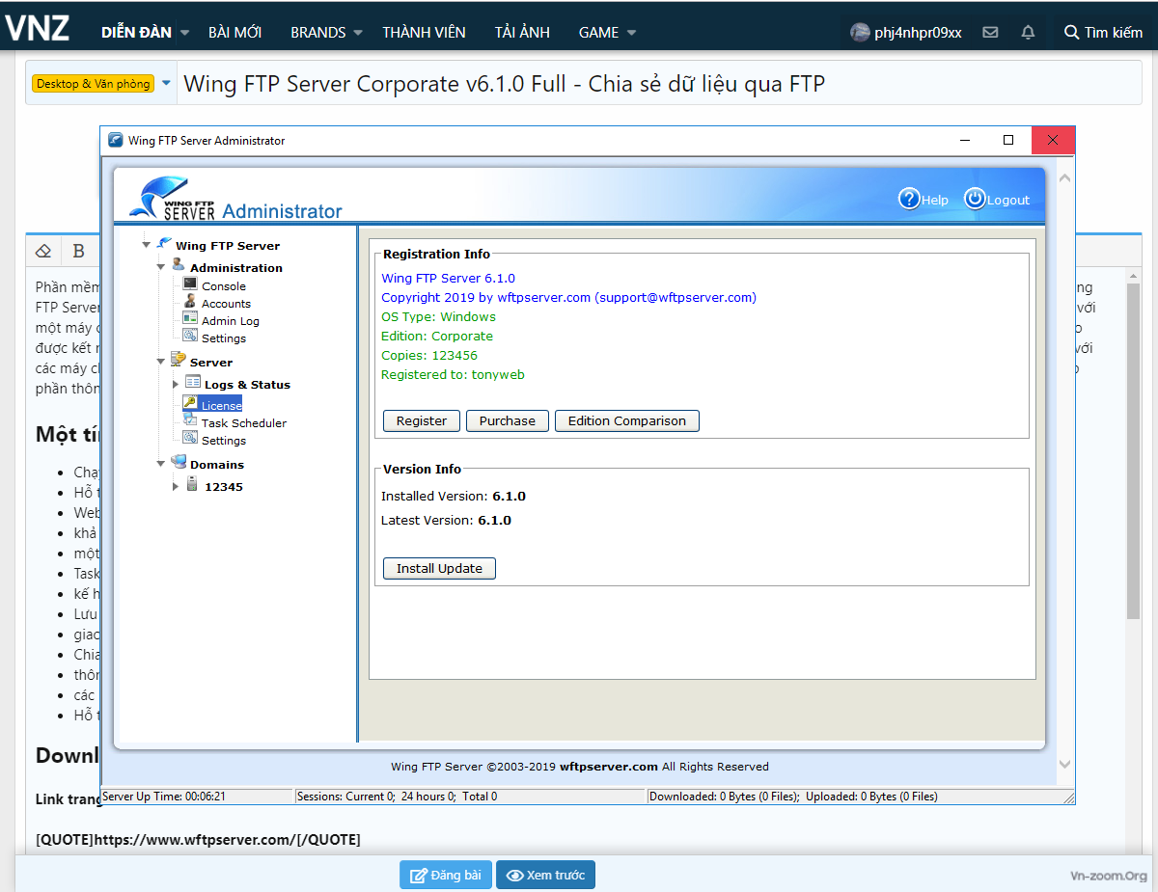1158x892 pixels.
Task: Collapse the Administration tree node
Action: point(161,267)
